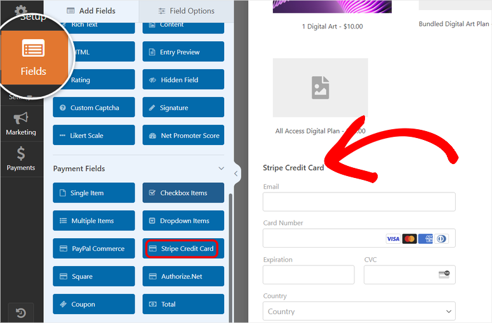Add a Net Promoter Score field

pyautogui.click(x=183, y=135)
